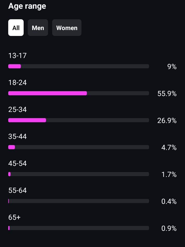
Task: Click the 9% value
Action: pyautogui.click(x=172, y=67)
